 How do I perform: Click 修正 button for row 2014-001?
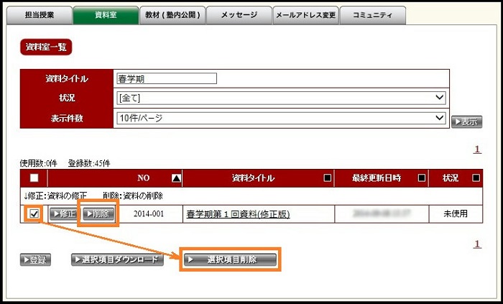pyautogui.click(x=63, y=213)
